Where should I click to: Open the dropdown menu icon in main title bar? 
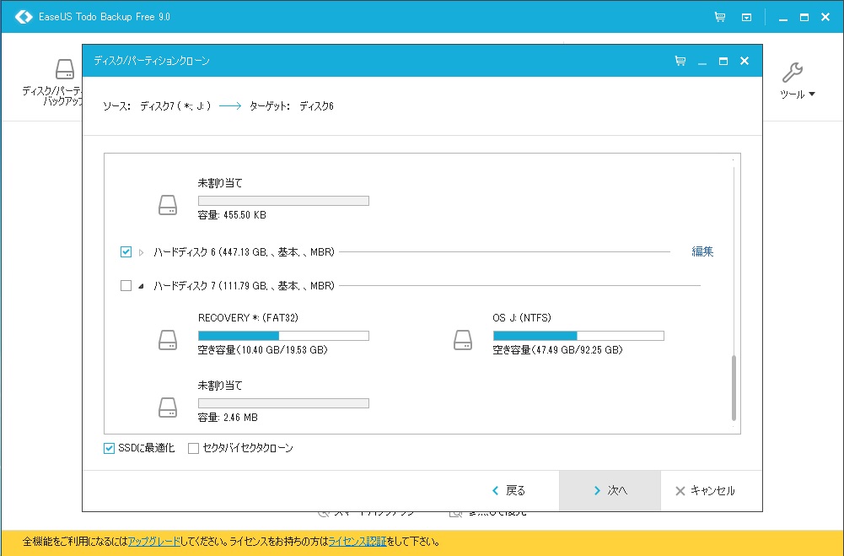click(x=746, y=17)
